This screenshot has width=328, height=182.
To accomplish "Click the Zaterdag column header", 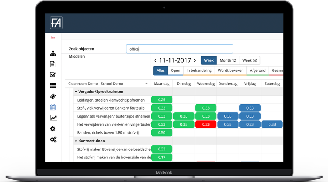I will coord(272,84).
